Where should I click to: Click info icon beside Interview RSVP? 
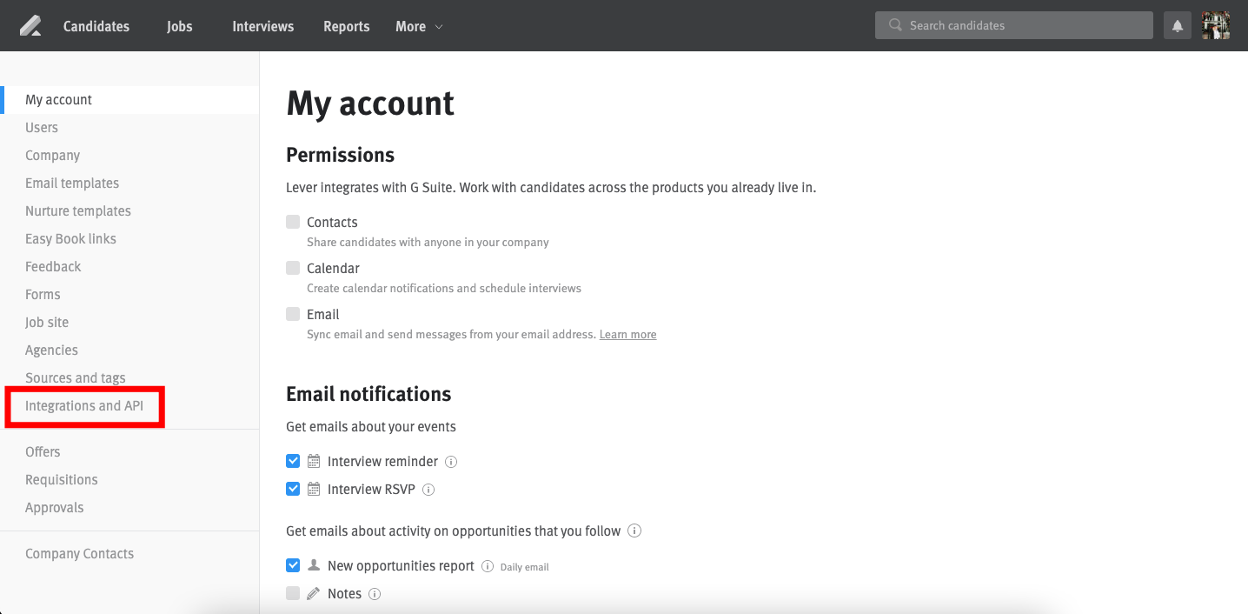[x=428, y=490]
